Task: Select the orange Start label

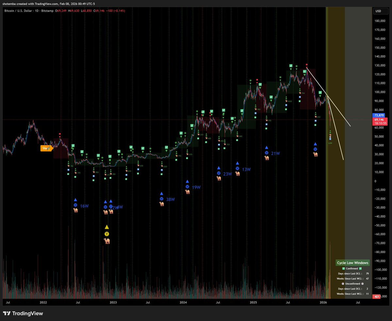Action: (x=46, y=148)
